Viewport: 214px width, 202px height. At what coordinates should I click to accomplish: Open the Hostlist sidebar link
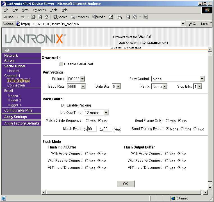coord(13,71)
